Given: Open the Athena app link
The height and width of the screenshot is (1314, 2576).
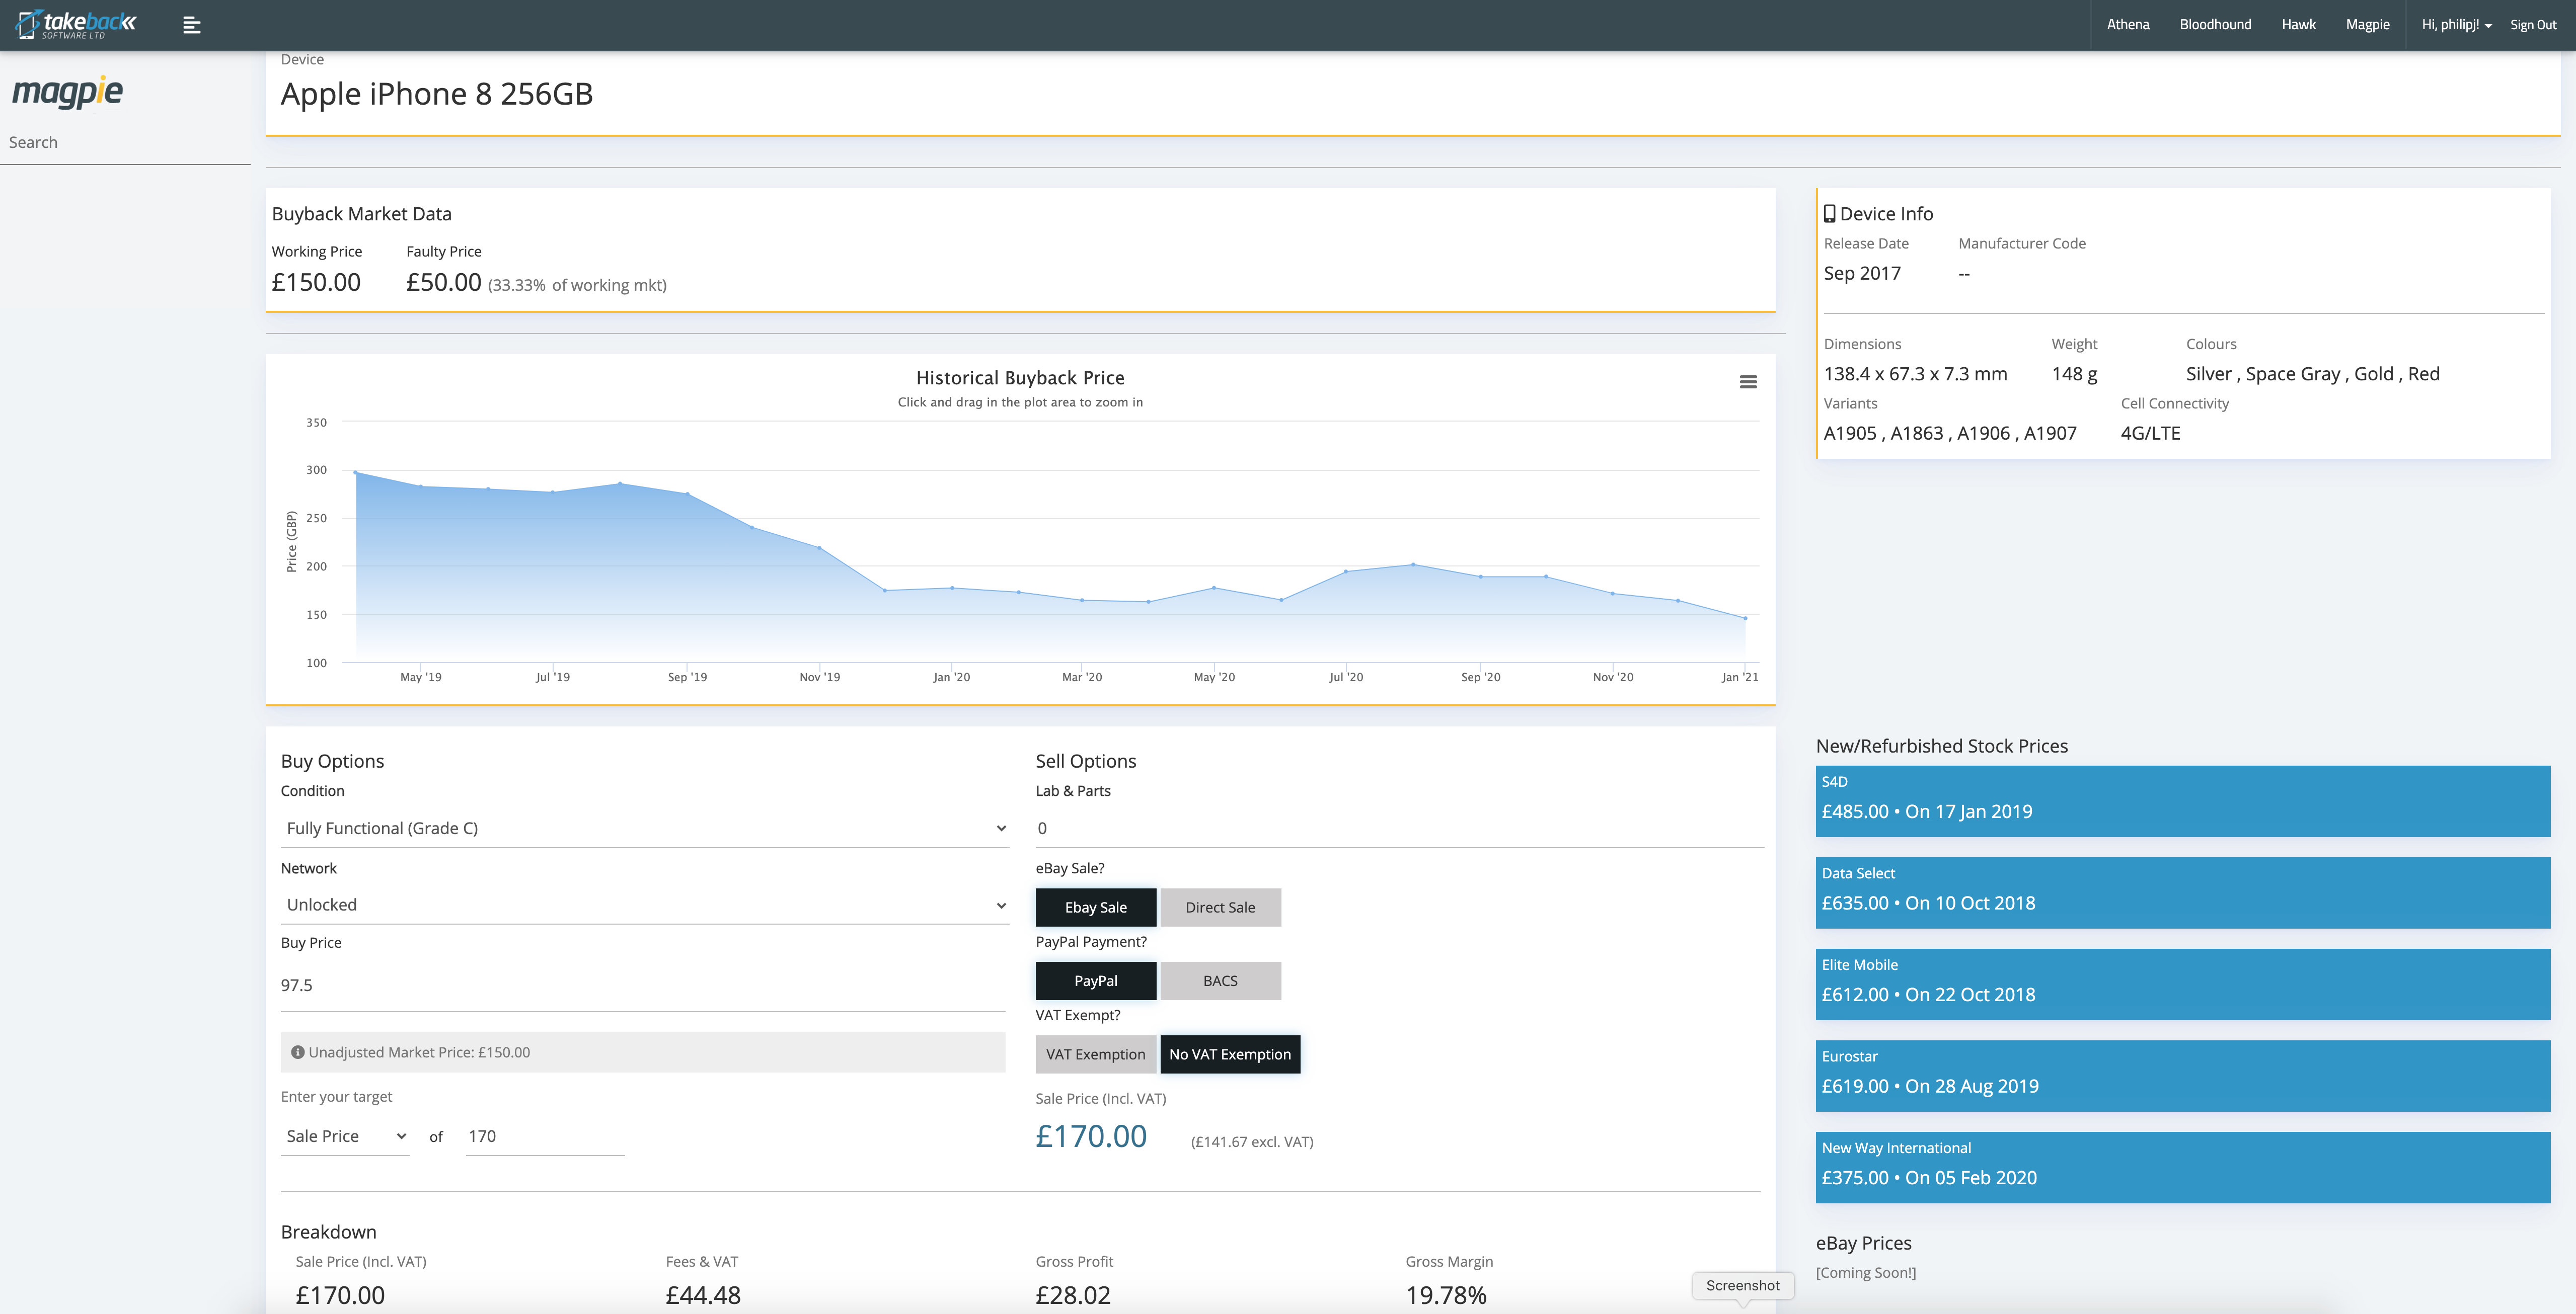Looking at the screenshot, I should click(2127, 25).
